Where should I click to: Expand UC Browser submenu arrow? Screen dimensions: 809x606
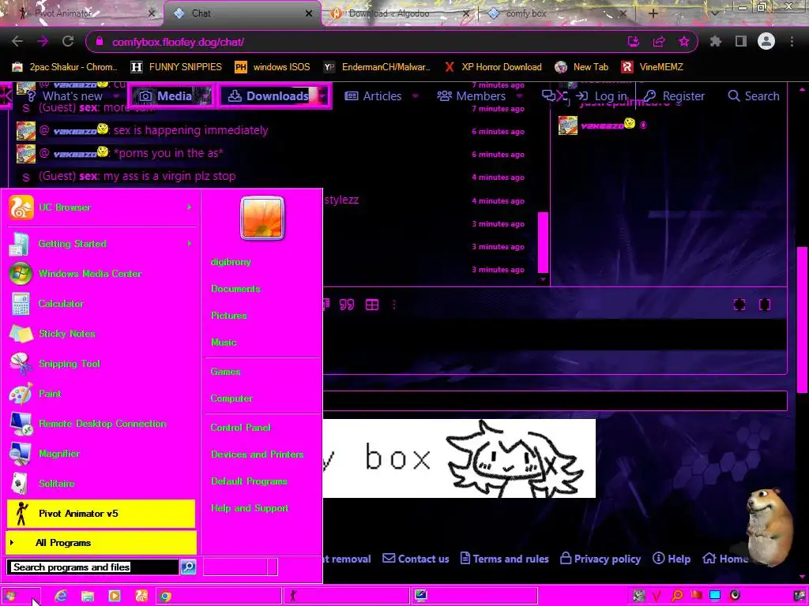coord(190,208)
